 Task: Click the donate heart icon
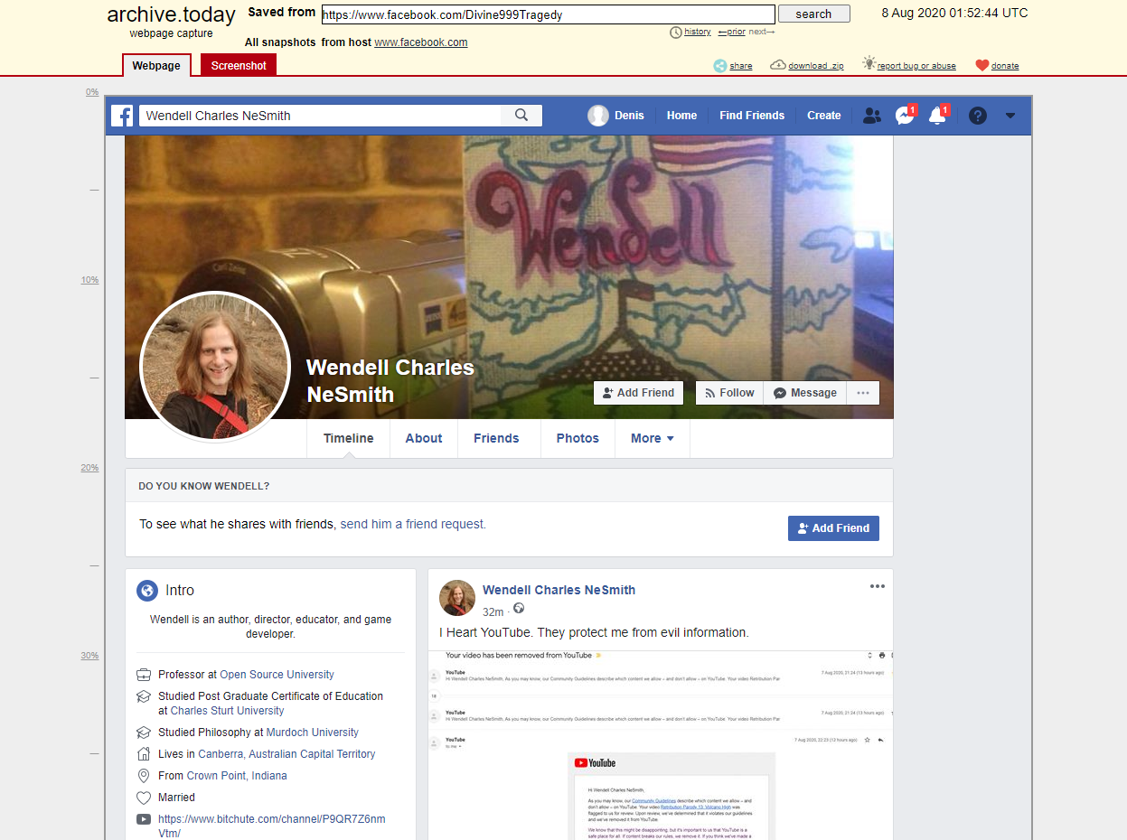point(982,65)
